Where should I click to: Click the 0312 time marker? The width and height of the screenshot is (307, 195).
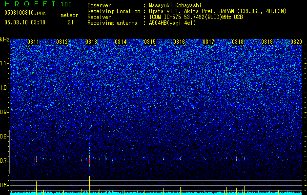62,42
